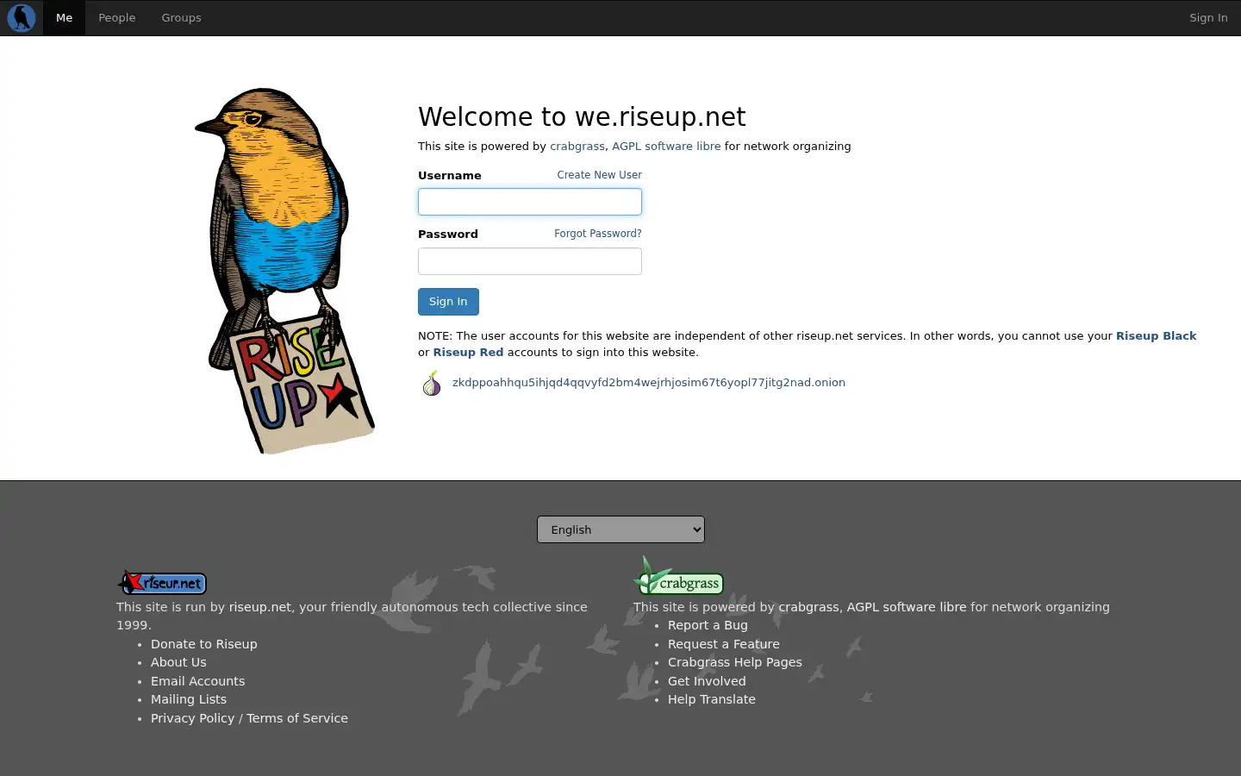Open the Riseup Black link
1241x776 pixels.
[1156, 336]
